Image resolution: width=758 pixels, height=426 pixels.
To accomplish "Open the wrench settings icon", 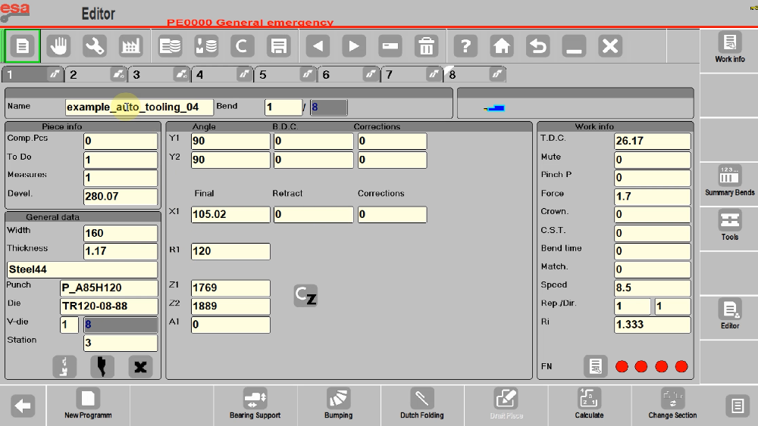I will point(94,46).
